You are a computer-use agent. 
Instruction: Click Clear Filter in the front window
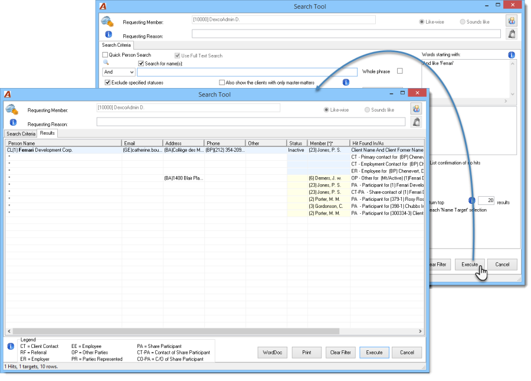pos(340,353)
